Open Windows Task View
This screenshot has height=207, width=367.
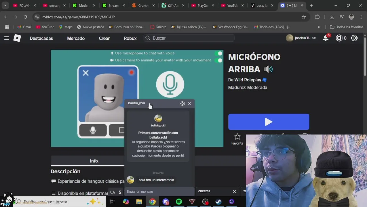(112, 202)
